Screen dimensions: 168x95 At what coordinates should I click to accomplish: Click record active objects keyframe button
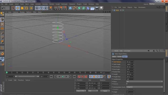[79, 77]
